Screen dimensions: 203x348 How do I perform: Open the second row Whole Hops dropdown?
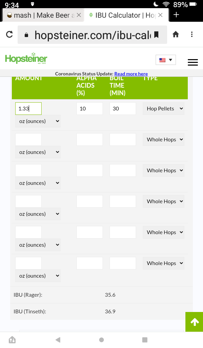(x=163, y=139)
